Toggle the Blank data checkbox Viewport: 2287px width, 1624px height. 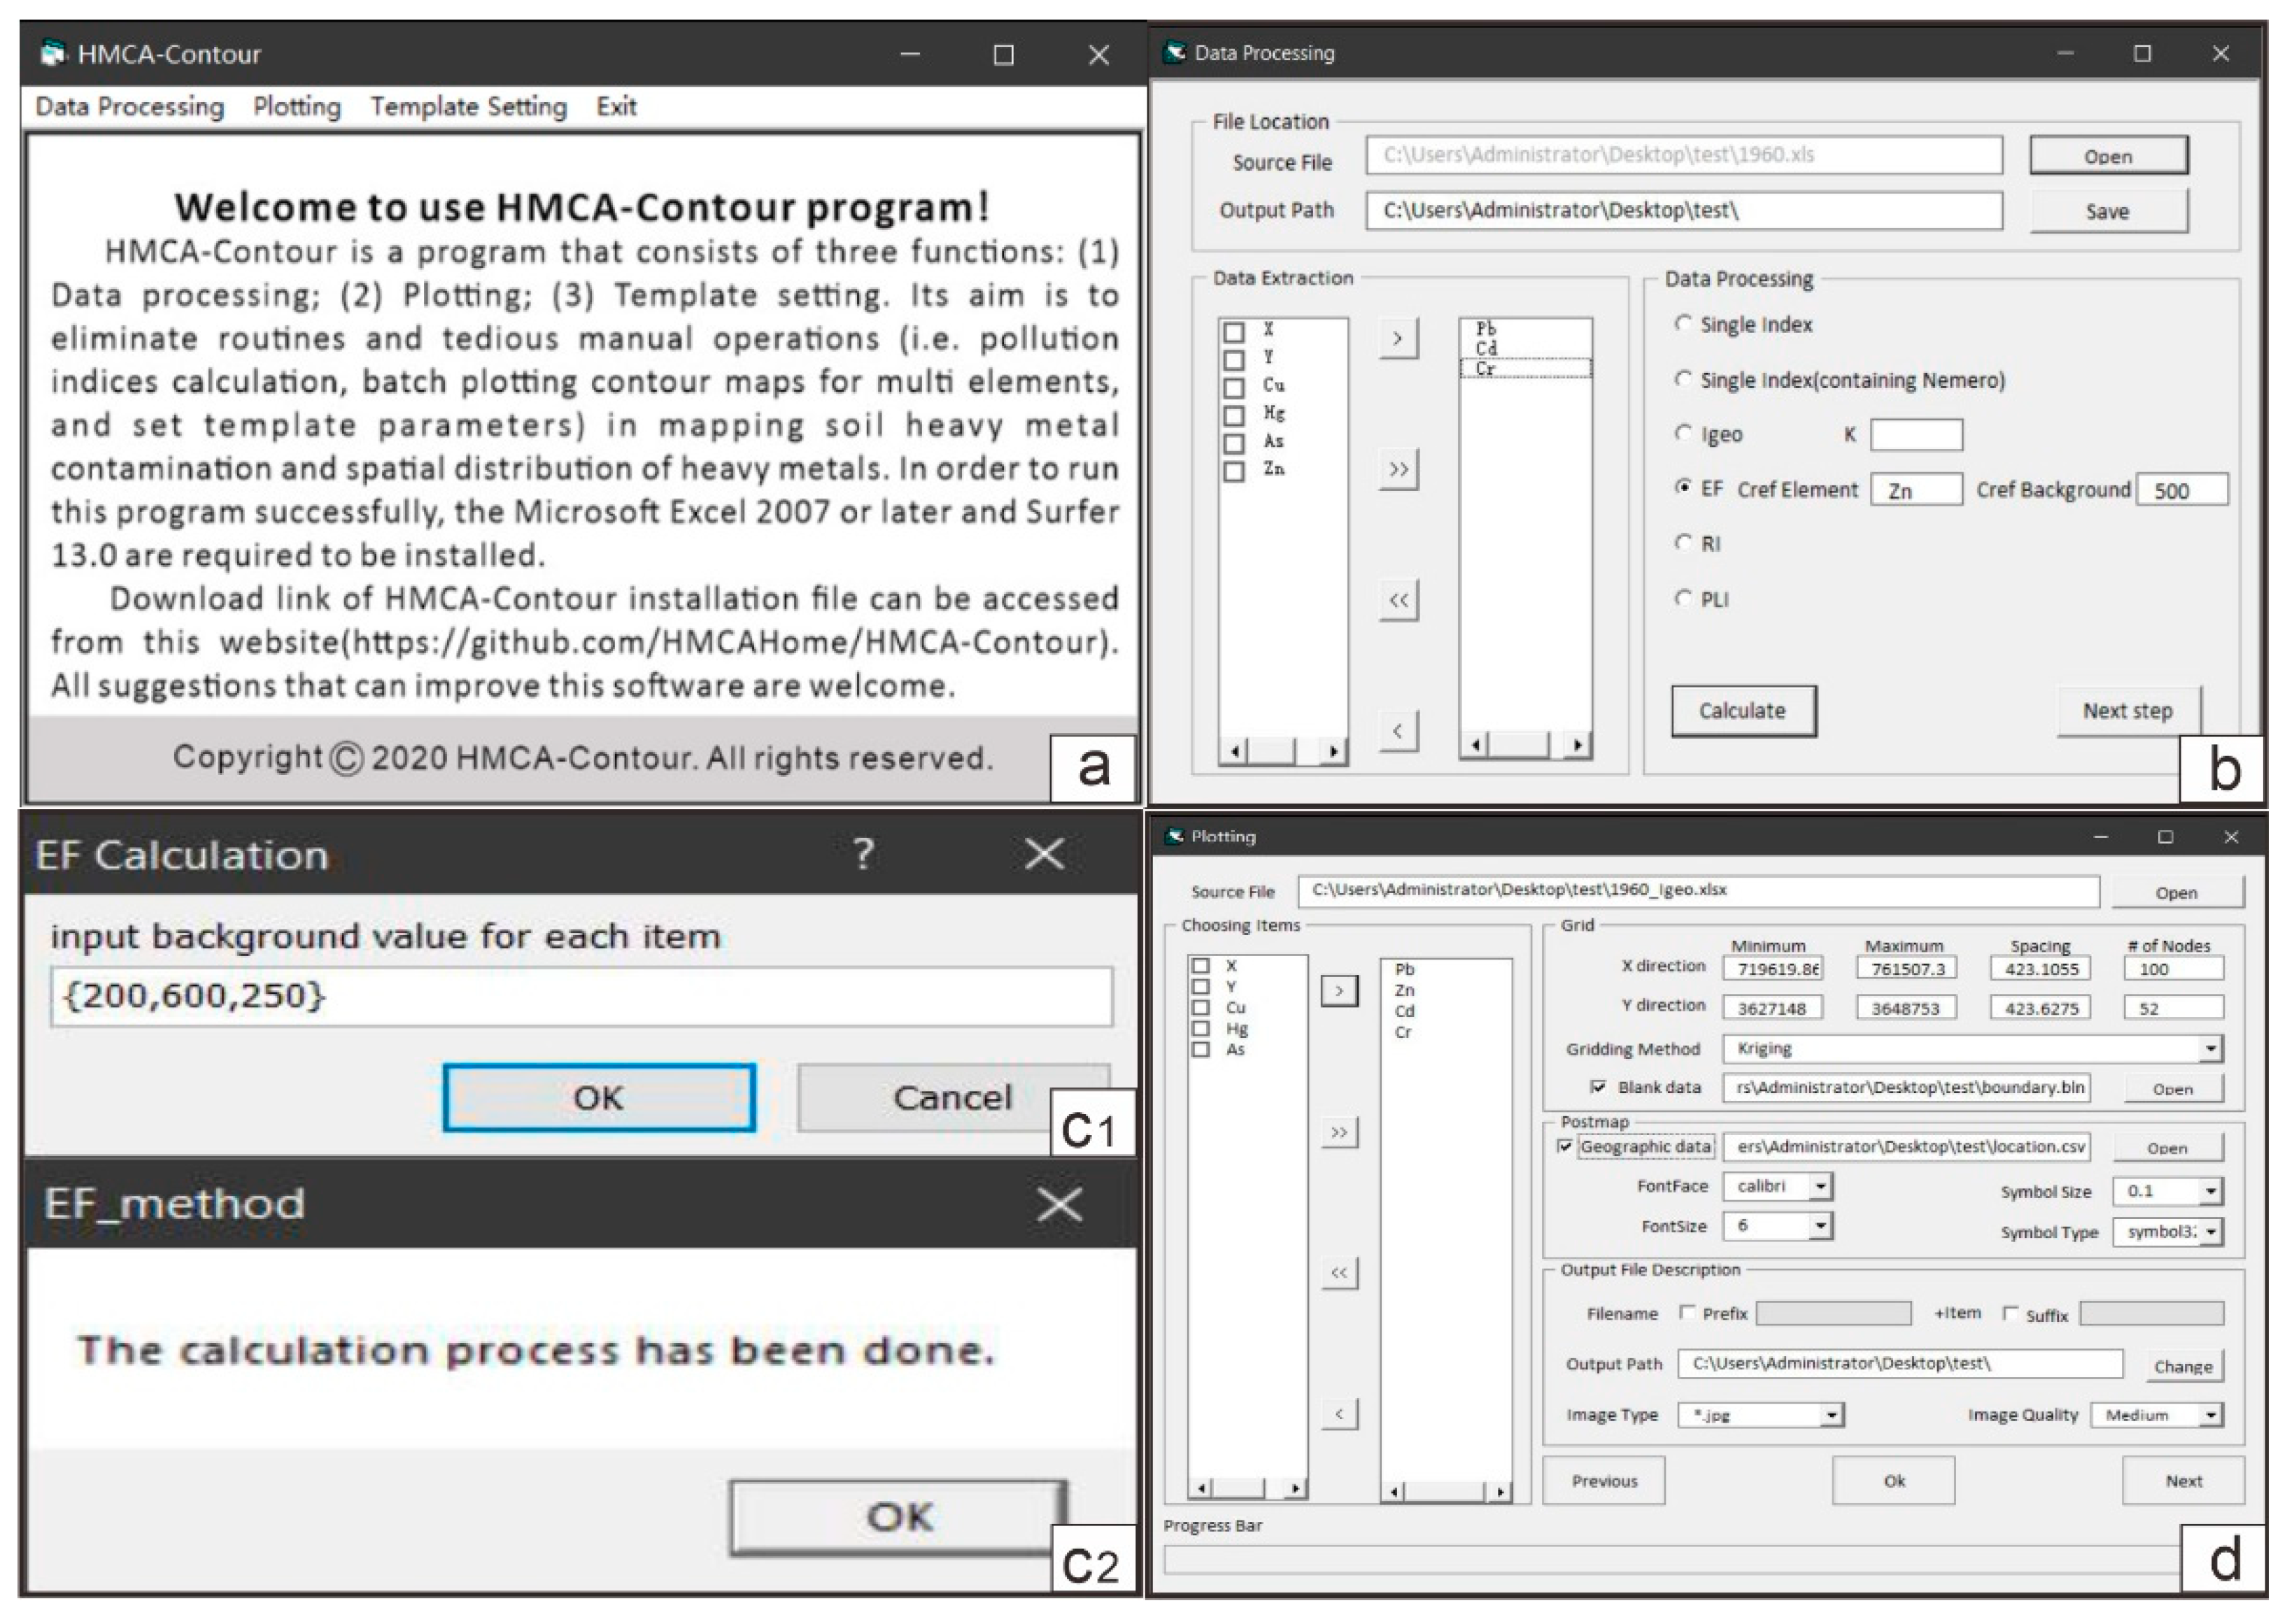(1598, 1087)
